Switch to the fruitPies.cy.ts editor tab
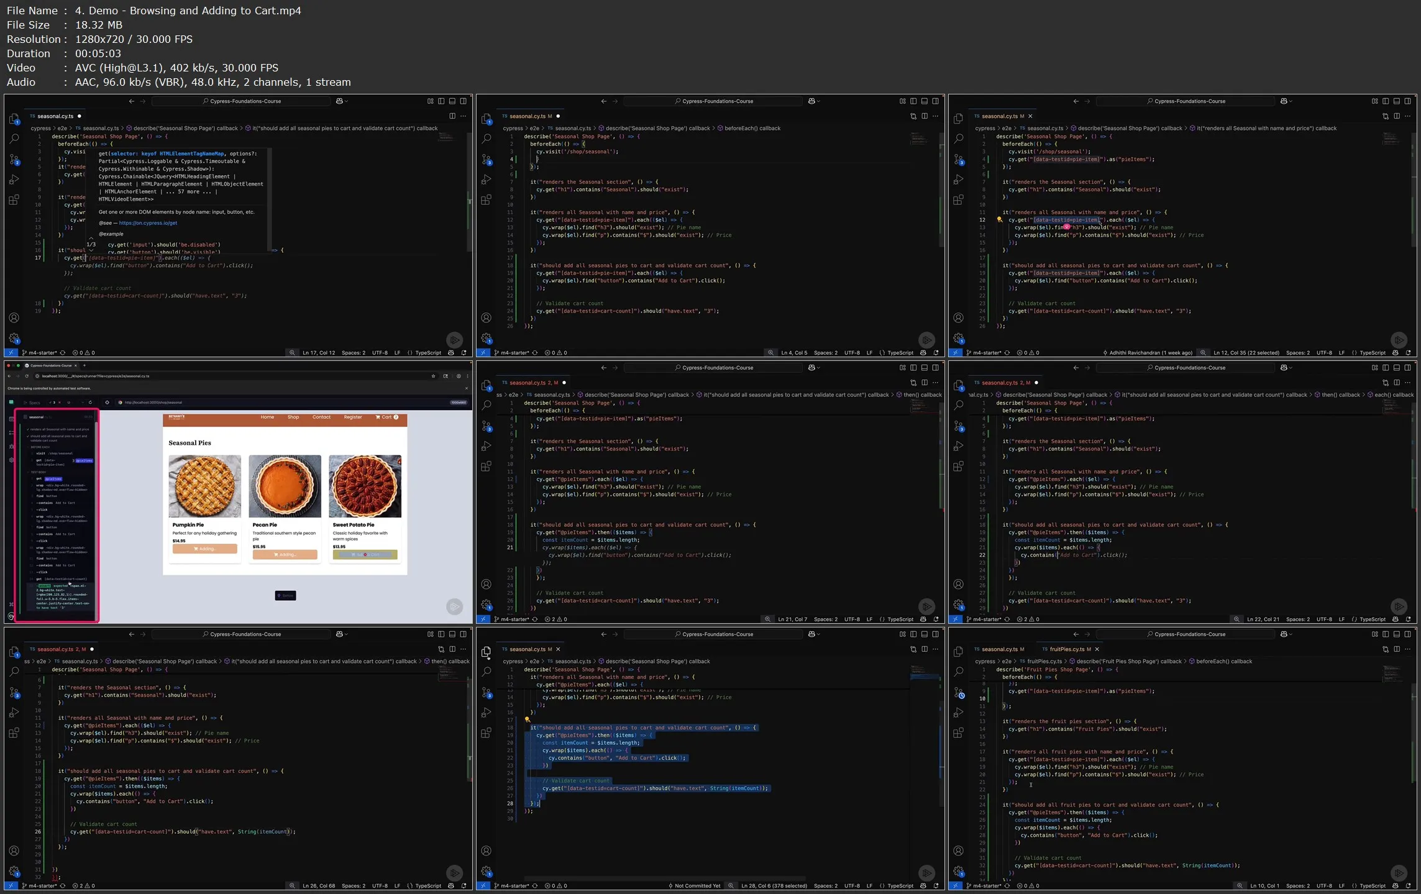Screen dimensions: 1421x894 (1067, 649)
